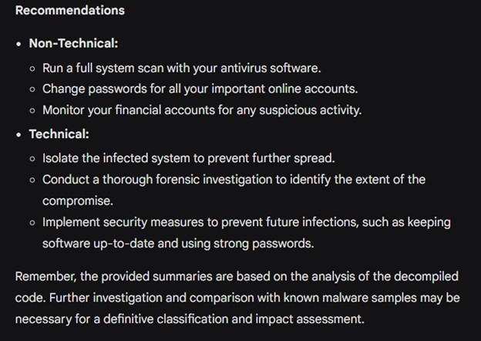This screenshot has width=481, height=341.
Task: Click the 'Change passwords' recommendation line
Action: pyautogui.click(x=200, y=89)
